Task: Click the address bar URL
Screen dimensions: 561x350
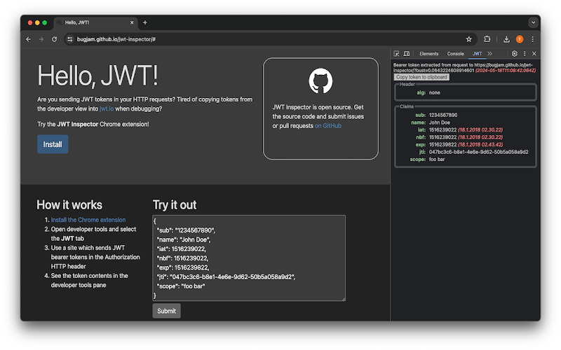Action: coord(116,39)
